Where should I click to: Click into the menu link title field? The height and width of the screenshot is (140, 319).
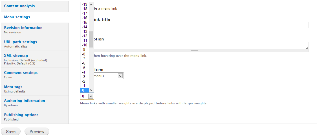pyautogui.click(x=201, y=25)
